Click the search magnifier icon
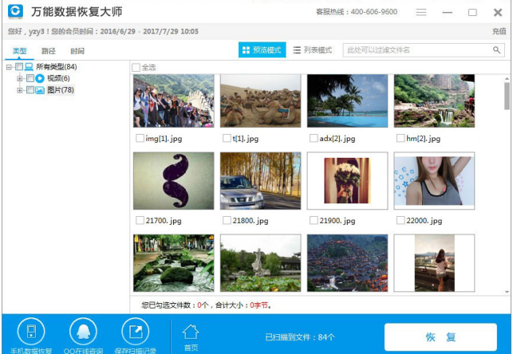This screenshot has height=354, width=513. [x=497, y=49]
